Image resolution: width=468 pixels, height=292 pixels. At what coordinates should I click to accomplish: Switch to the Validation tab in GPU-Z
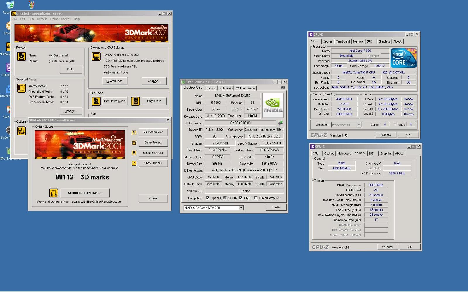tap(226, 88)
